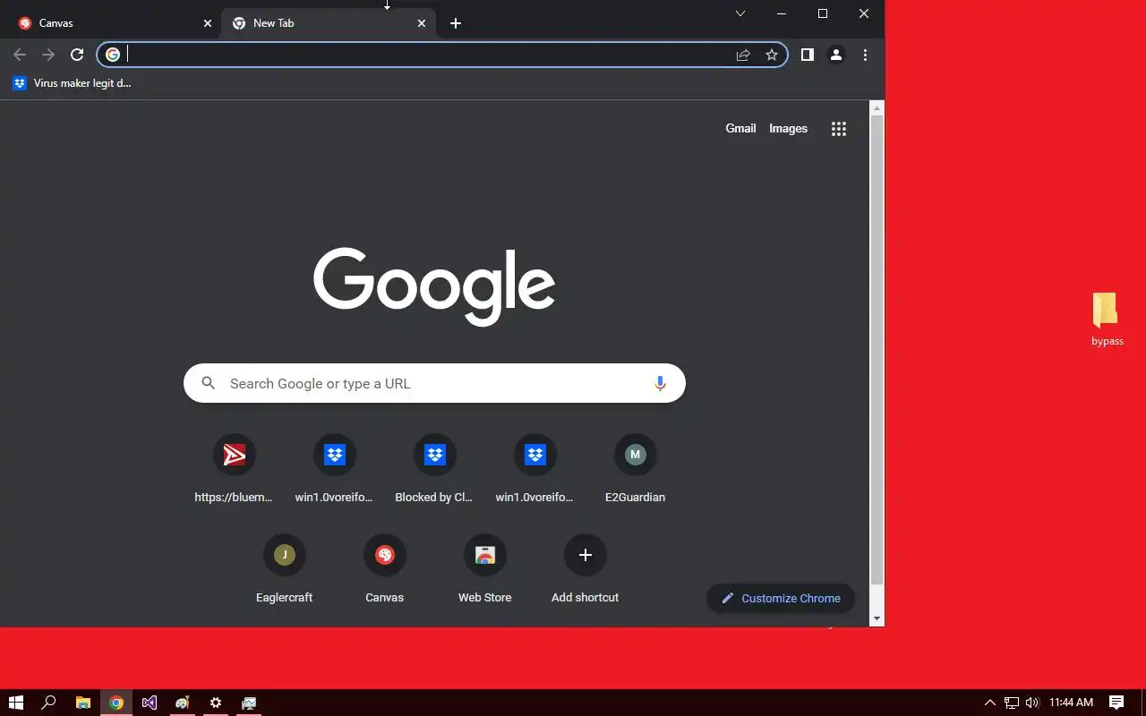The width and height of the screenshot is (1146, 716).
Task: Click the forward navigation arrow
Action: tap(48, 55)
